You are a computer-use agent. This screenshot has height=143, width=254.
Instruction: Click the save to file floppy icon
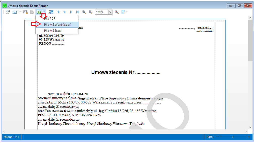pos(39,12)
